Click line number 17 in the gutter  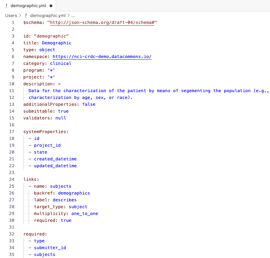[13, 132]
